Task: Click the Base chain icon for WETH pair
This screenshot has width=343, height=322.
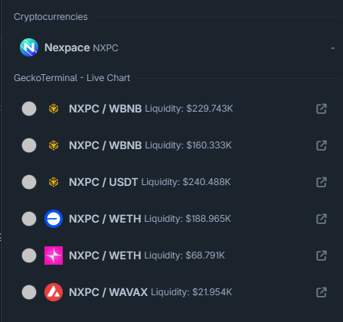Action: point(54,219)
